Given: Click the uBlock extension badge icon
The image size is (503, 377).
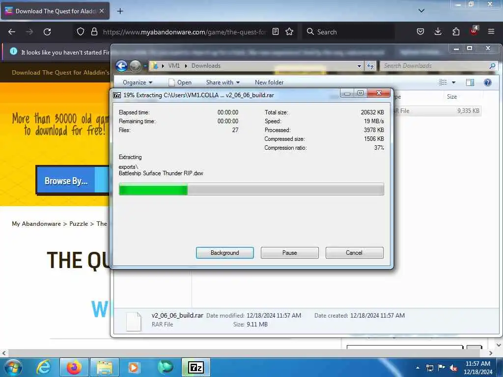Looking at the screenshot, I should point(474,31).
